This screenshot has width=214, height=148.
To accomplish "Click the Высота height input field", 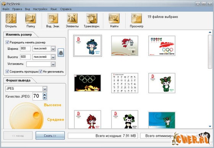I will (x=25, y=57).
